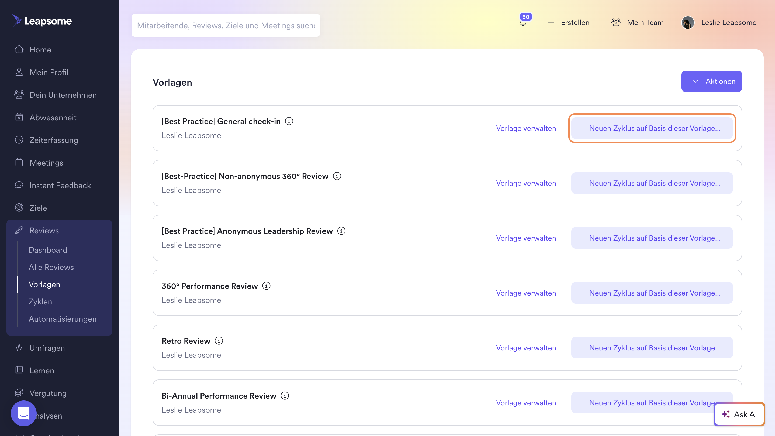The width and height of the screenshot is (775, 436).
Task: Click the Mein Profil person icon
Action: coord(19,72)
